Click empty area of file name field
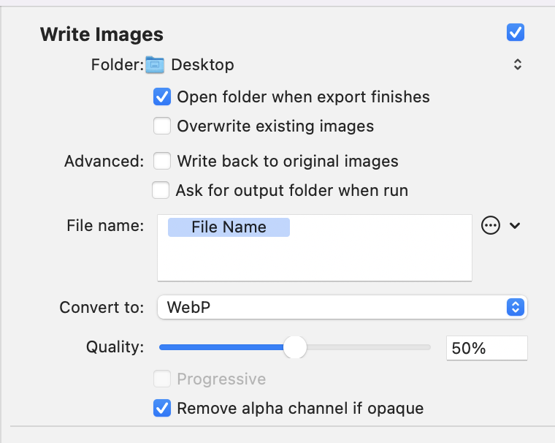 [354, 259]
